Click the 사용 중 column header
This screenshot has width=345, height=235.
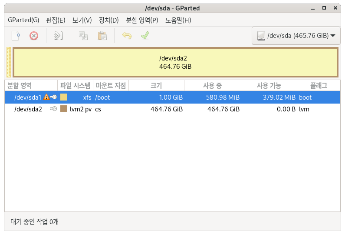[213, 85]
